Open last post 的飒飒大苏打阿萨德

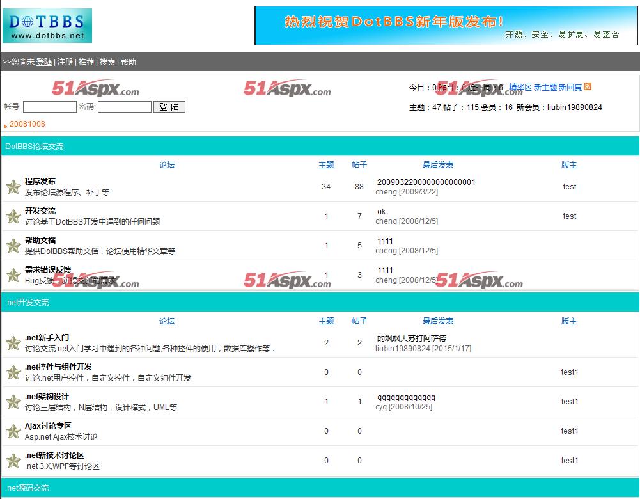tap(412, 338)
